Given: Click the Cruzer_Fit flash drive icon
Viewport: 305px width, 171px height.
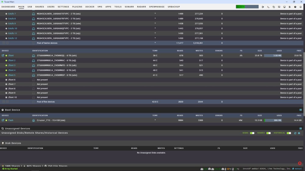Looking at the screenshot, I should click(34, 120).
